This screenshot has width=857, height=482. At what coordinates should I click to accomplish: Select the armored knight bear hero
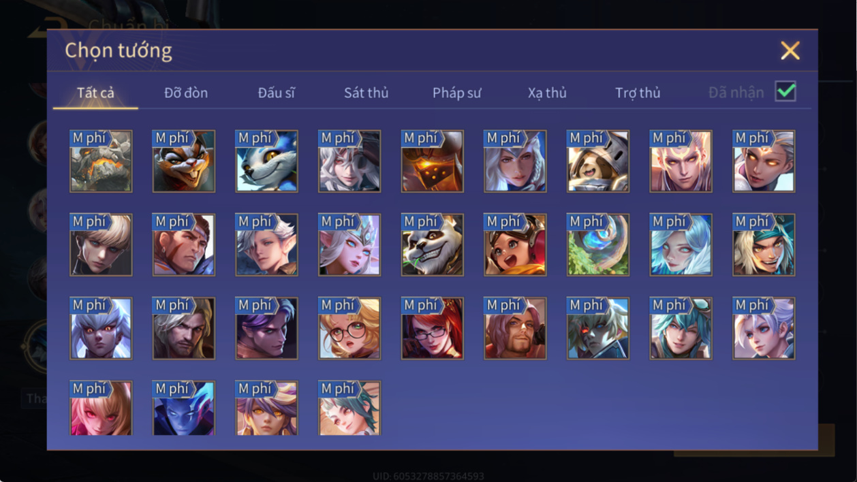598,161
